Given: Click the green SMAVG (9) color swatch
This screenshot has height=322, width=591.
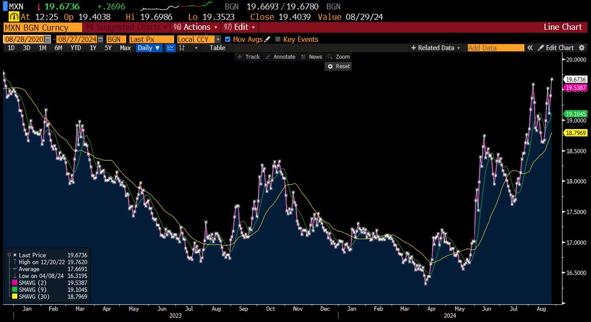Looking at the screenshot, I should (x=15, y=290).
